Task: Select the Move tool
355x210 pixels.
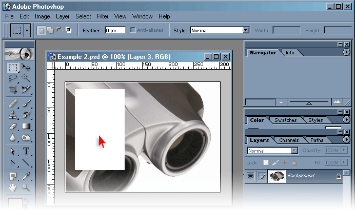Action: pyautogui.click(x=26, y=68)
